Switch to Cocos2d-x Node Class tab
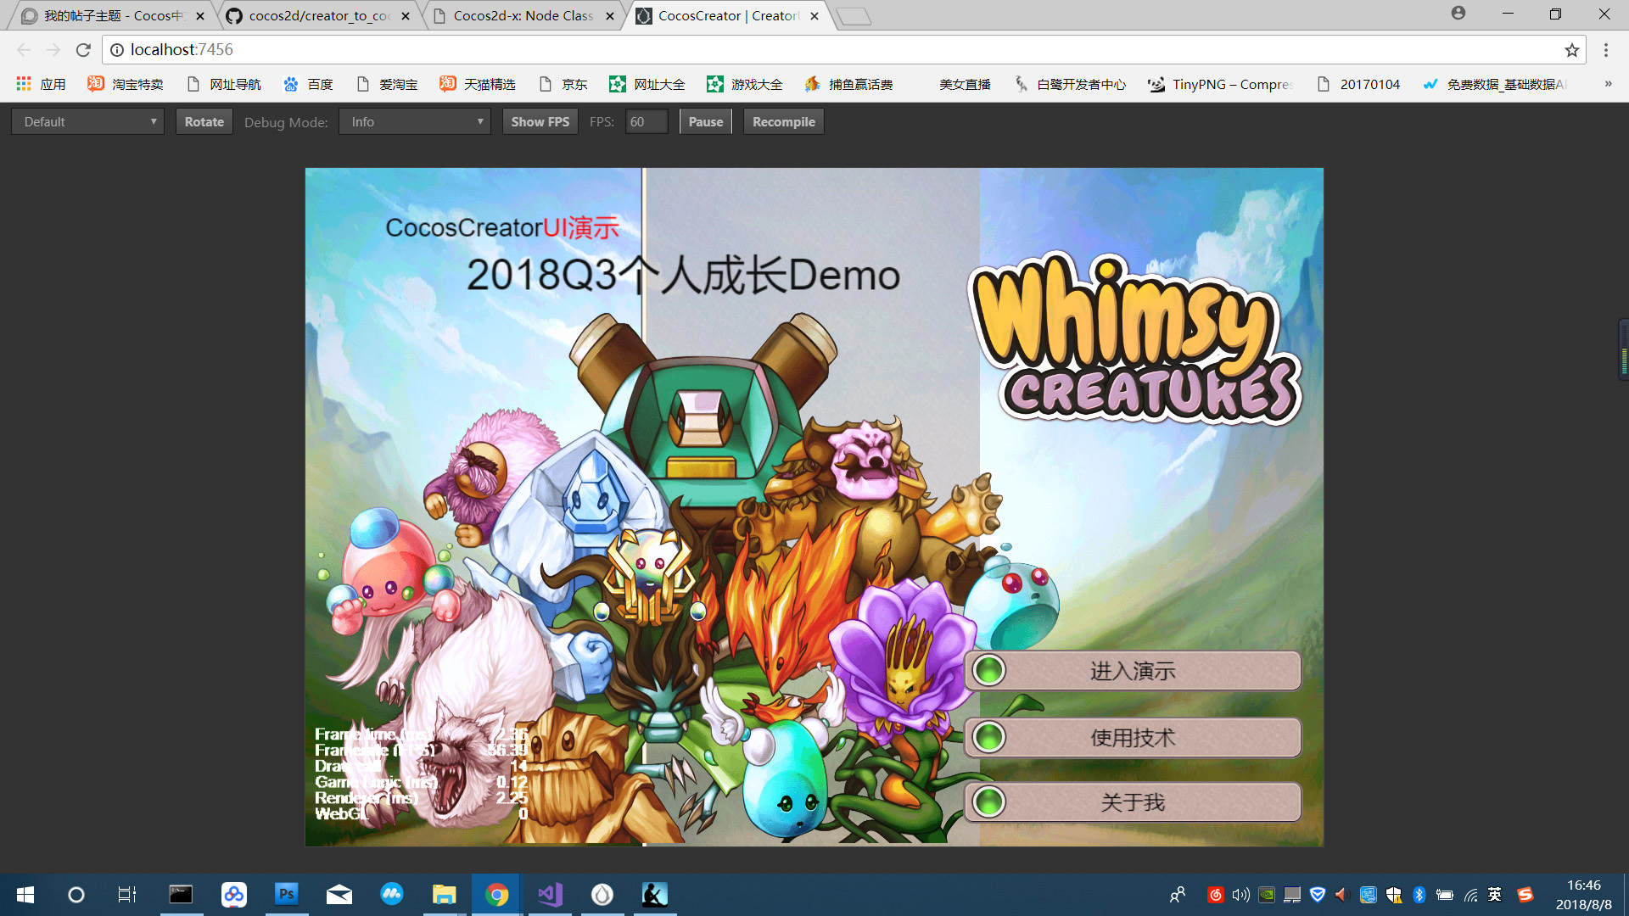 click(523, 16)
